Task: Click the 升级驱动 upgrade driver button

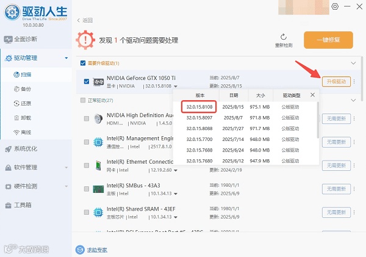Action: coord(336,82)
